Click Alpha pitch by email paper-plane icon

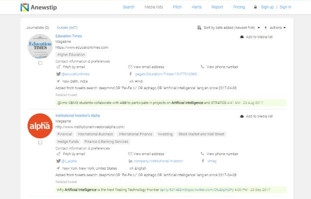click(x=58, y=154)
